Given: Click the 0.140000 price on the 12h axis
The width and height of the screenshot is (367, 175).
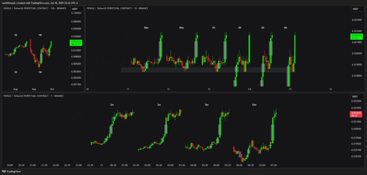Looking at the screenshot, I should pyautogui.click(x=76, y=13).
